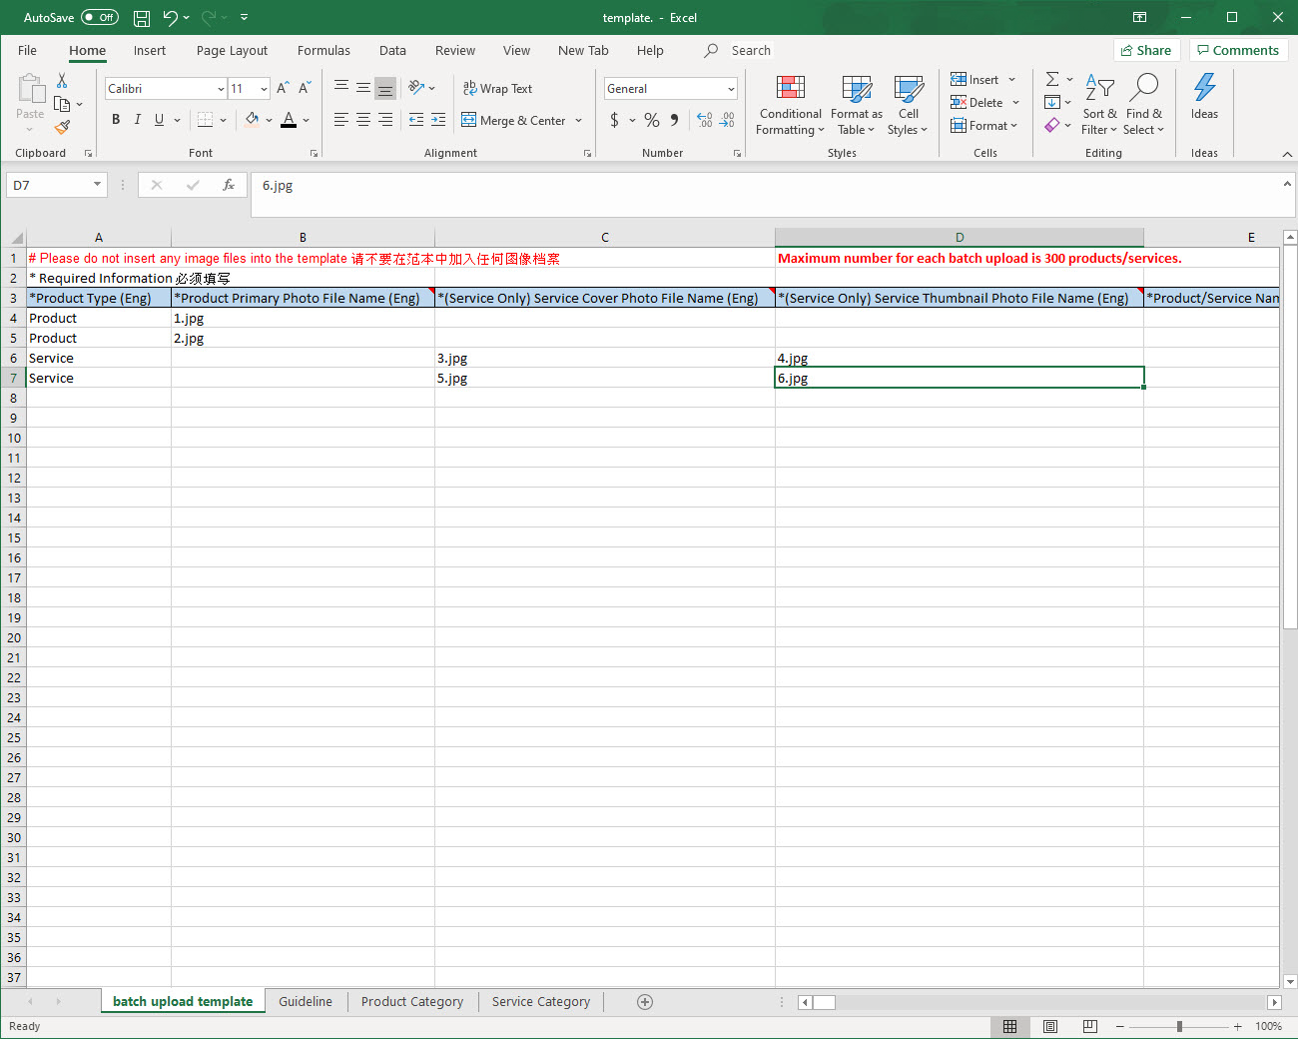1298x1039 pixels.
Task: Click the Sort & Filter icon
Action: click(x=1099, y=105)
